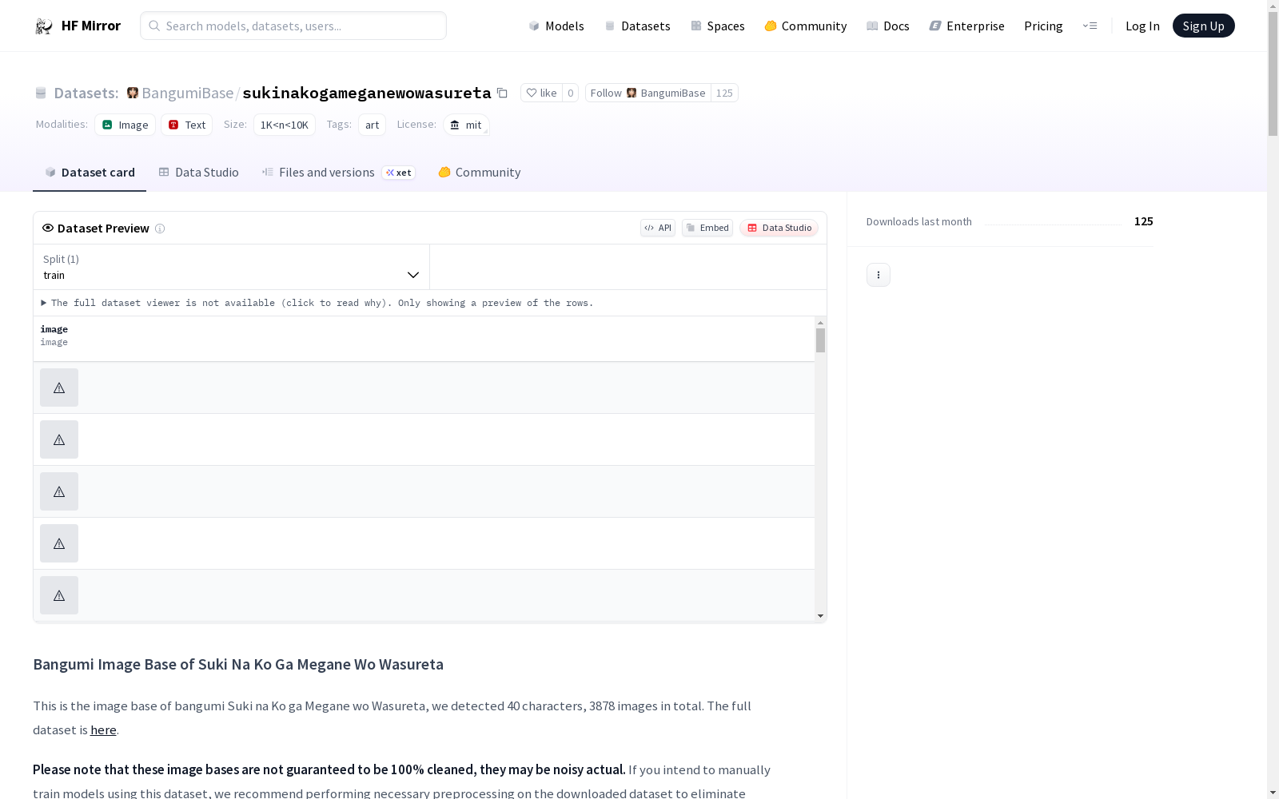This screenshot has height=799, width=1279.
Task: Open the Datasets page
Action: (x=637, y=26)
